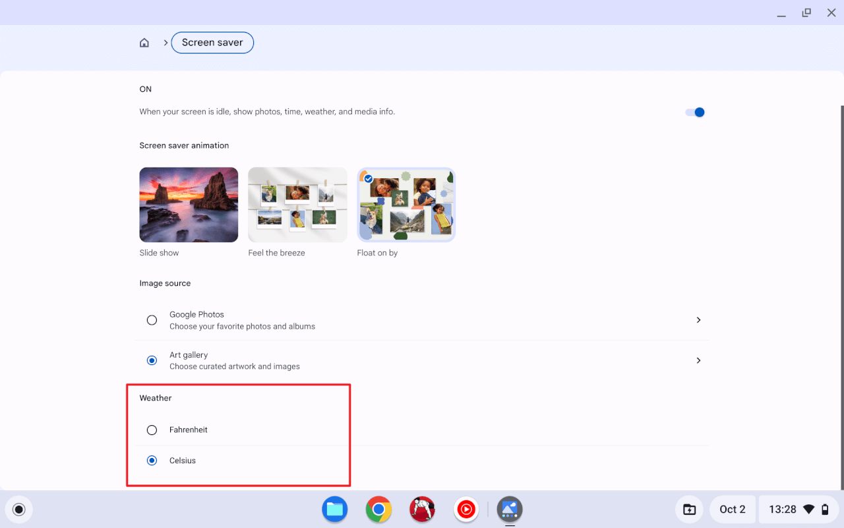This screenshot has height=528, width=844.
Task: Click the Image source heading
Action: (x=165, y=283)
